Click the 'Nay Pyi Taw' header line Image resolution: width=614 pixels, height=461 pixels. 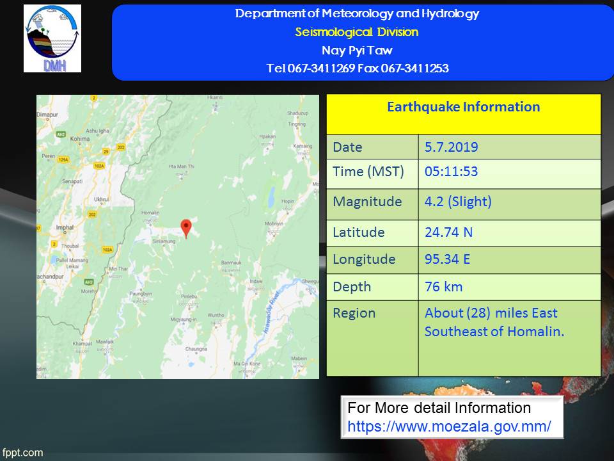tap(357, 50)
